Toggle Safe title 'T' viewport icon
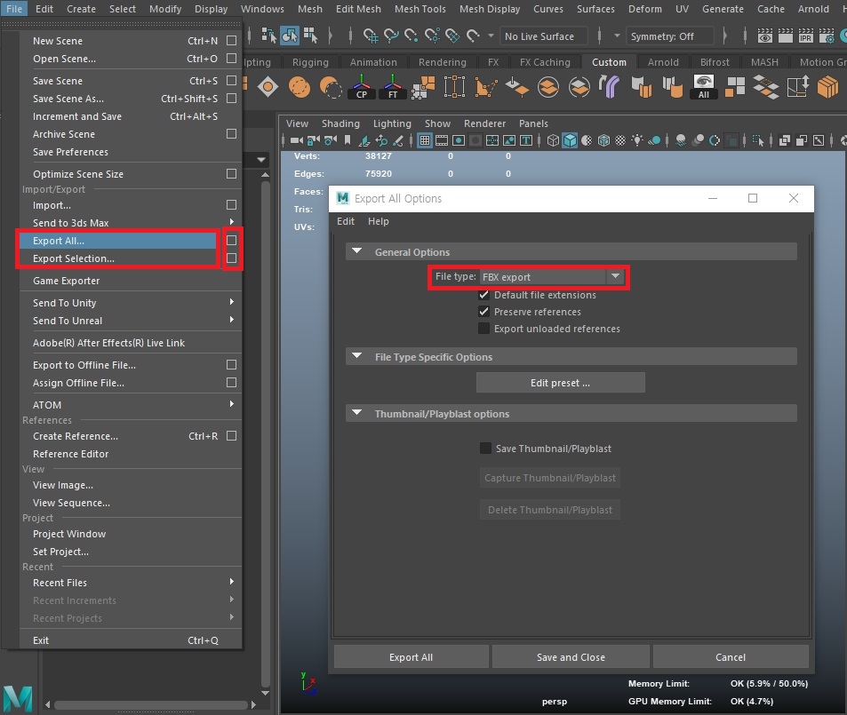Viewport: 847px width, 715px height. 525,141
